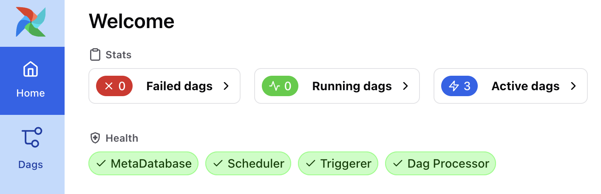Click the Home house icon
The image size is (601, 194).
(x=31, y=68)
